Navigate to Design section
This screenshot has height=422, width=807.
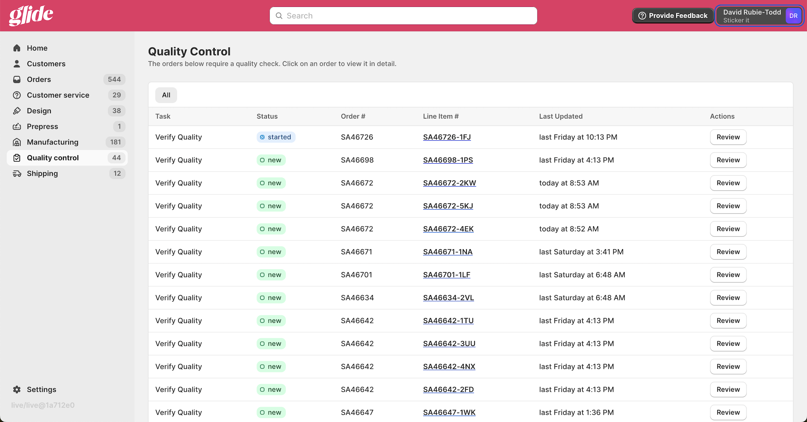coord(67,111)
